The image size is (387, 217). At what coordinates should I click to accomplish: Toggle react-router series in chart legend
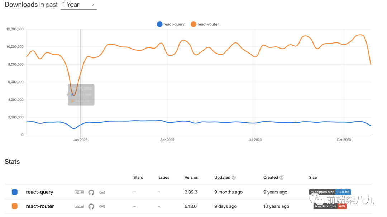click(x=205, y=24)
